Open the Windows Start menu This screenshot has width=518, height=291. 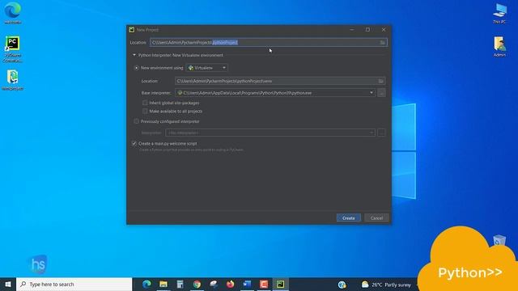click(x=8, y=284)
